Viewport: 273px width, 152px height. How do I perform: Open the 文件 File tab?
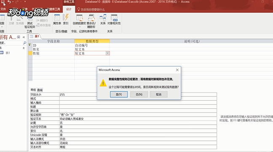coord(3,9)
